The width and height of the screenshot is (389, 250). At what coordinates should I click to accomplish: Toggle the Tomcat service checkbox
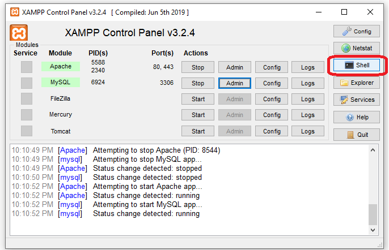pyautogui.click(x=27, y=131)
